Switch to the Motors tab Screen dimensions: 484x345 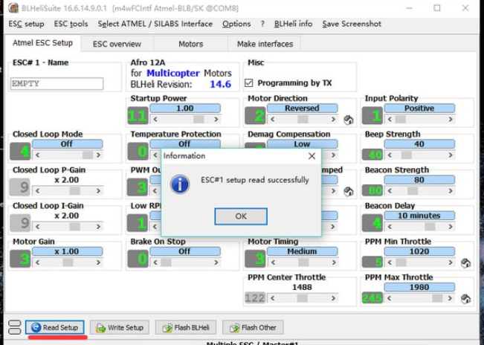click(191, 44)
